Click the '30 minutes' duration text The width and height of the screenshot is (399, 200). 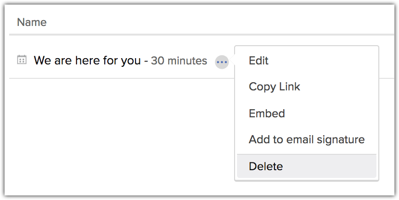179,61
